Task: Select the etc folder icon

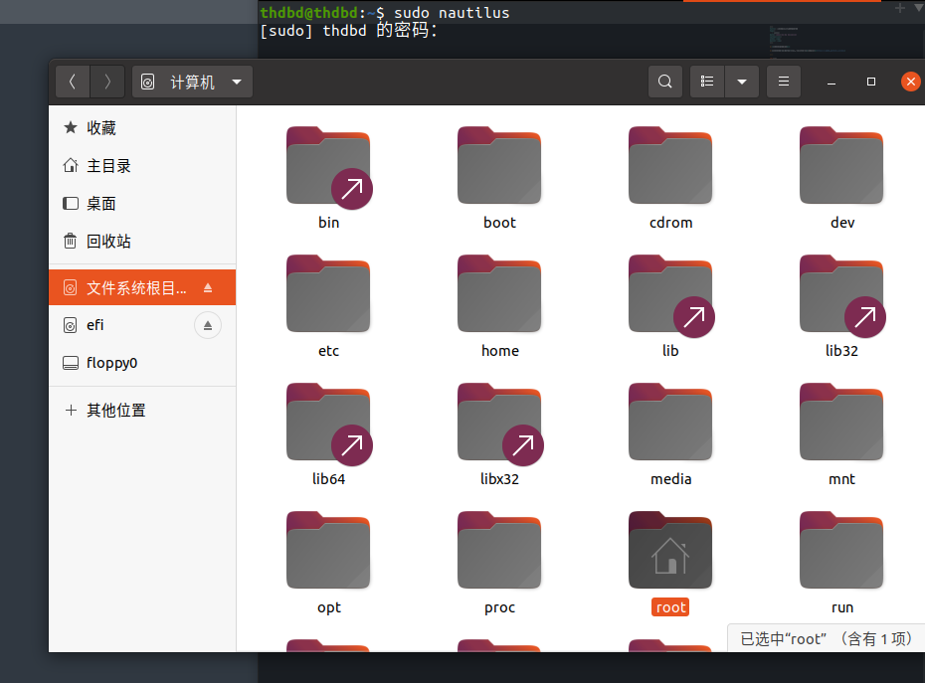Action: coord(328,293)
